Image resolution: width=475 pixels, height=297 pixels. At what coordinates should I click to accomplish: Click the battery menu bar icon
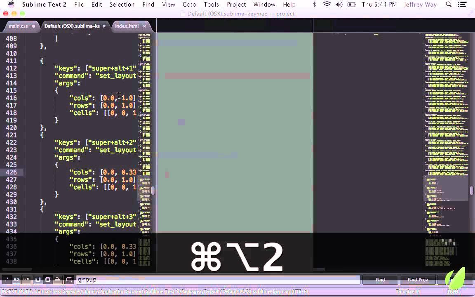[352, 4]
